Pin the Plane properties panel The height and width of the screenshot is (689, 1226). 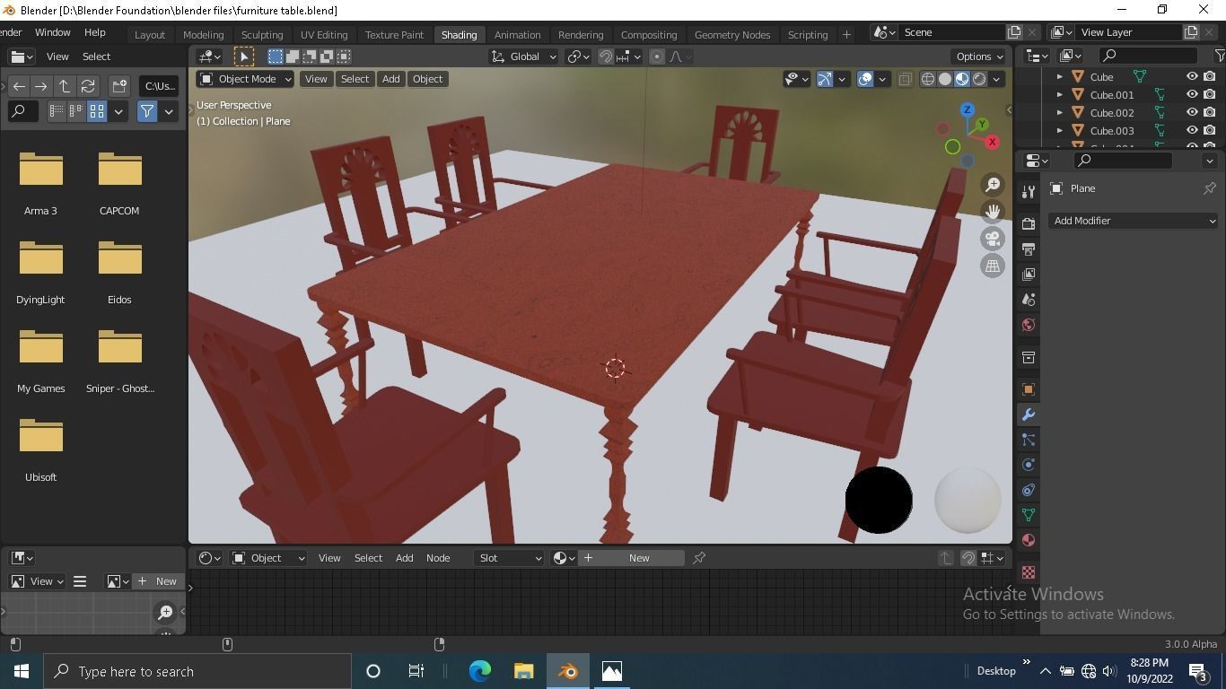coord(1210,188)
